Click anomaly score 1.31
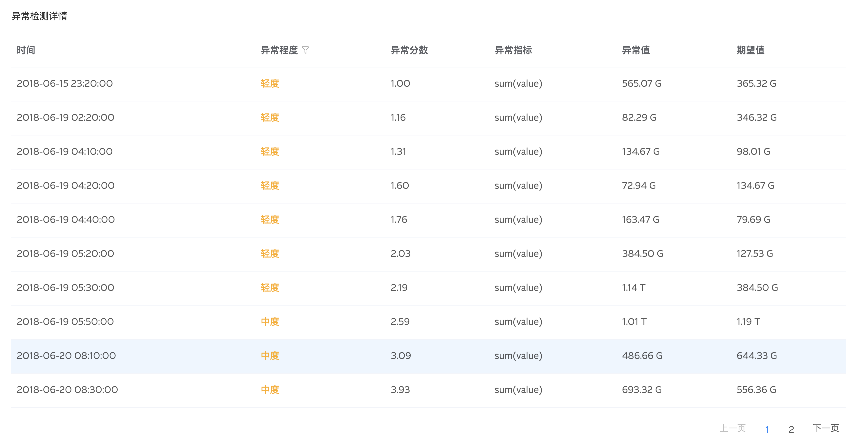This screenshot has height=439, width=868. click(x=398, y=151)
